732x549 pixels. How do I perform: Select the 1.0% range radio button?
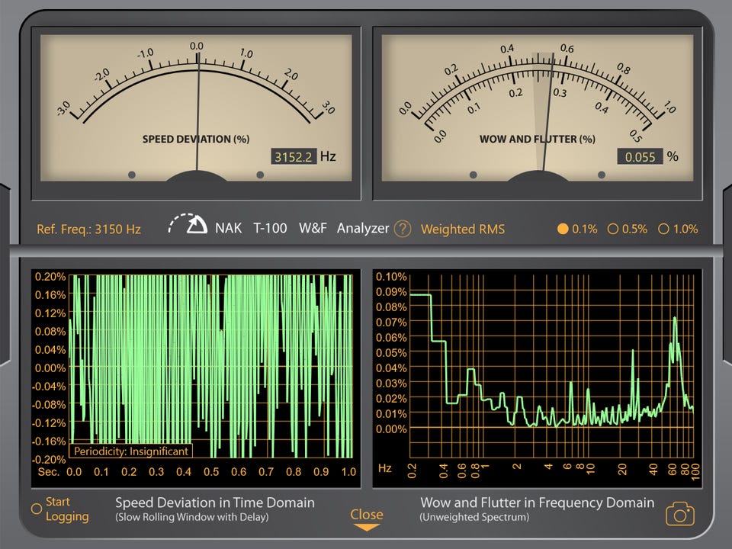coord(663,229)
